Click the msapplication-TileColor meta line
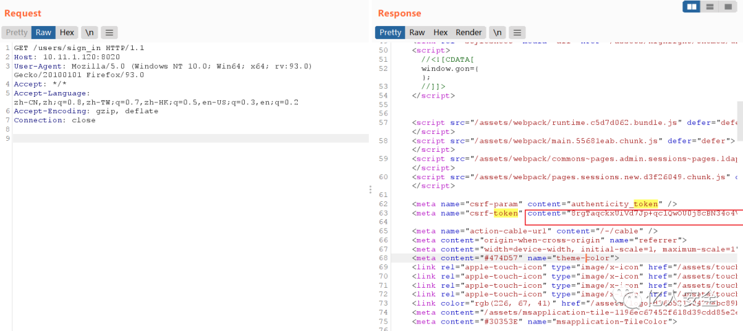Image resolution: width=743 pixels, height=331 pixels. [544, 321]
